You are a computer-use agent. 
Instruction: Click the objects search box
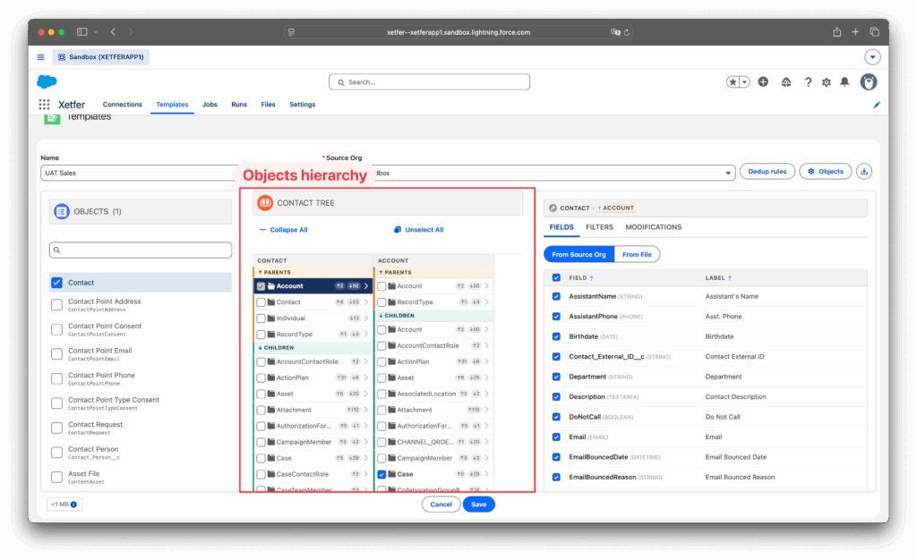point(141,250)
